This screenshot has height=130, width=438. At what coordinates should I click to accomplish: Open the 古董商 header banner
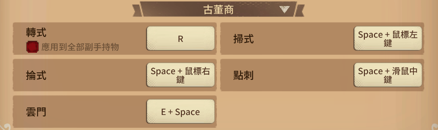click(x=218, y=9)
